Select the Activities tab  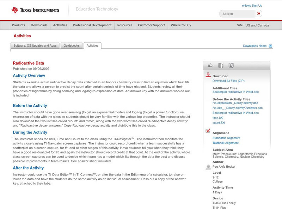click(x=92, y=46)
